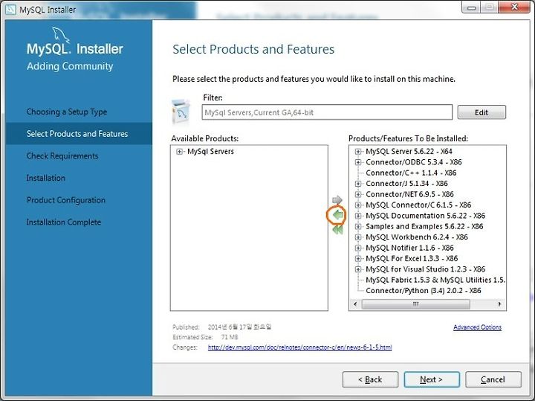Expand Connector/ODBC 5.3.4 - X86 node

pyautogui.click(x=358, y=162)
